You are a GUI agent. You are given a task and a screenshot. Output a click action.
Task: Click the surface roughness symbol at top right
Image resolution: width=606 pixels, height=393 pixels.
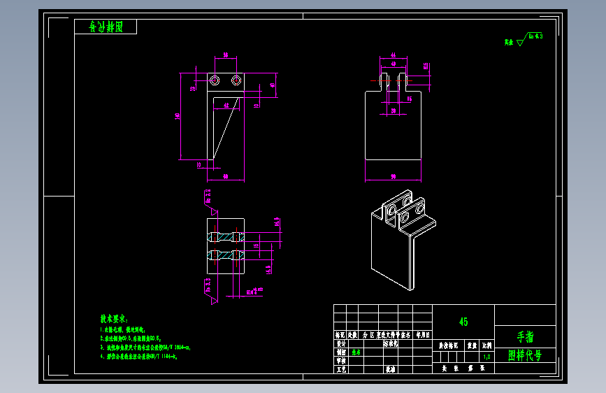click(524, 39)
